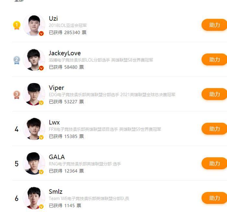
Task: Click JackeyLove's red verified badge
Action: point(41,68)
